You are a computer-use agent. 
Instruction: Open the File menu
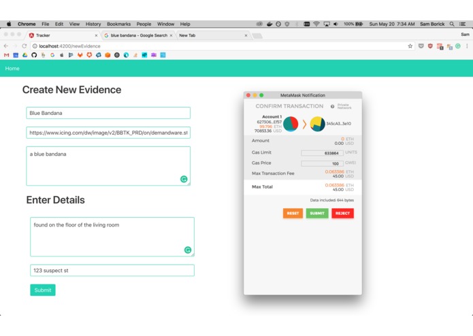coord(45,24)
